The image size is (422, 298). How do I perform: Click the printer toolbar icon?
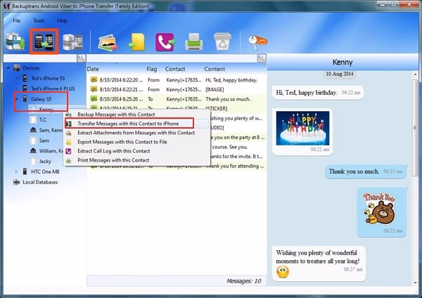click(194, 42)
